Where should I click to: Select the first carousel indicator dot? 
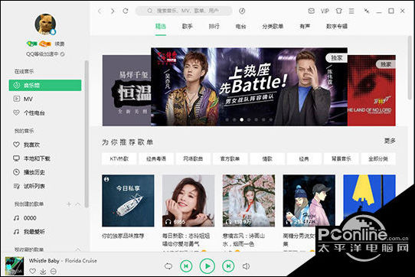click(227, 119)
